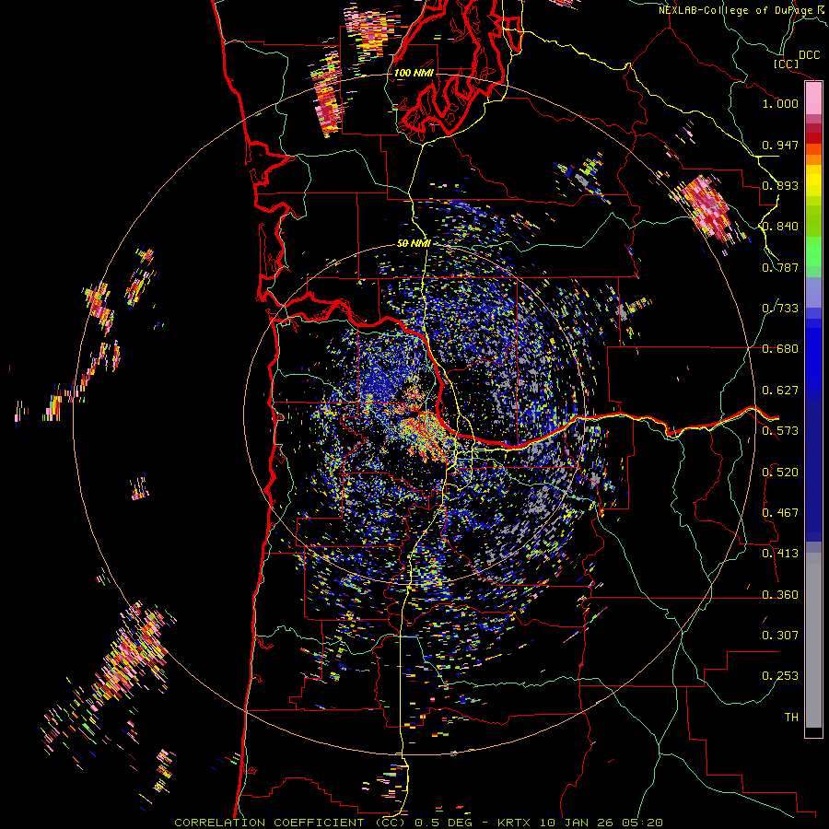Click the 0.413 scale value
The height and width of the screenshot is (829, 829).
click(x=780, y=554)
